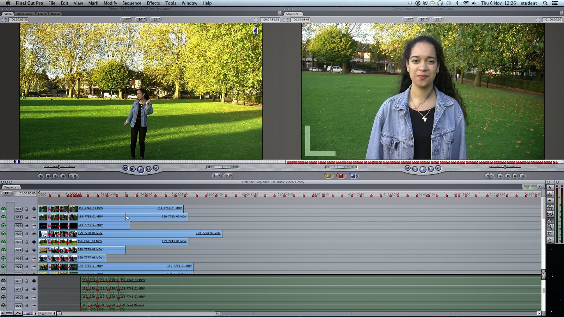Click Play In to Out in Viewer
The height and width of the screenshot is (317, 564).
click(133, 169)
